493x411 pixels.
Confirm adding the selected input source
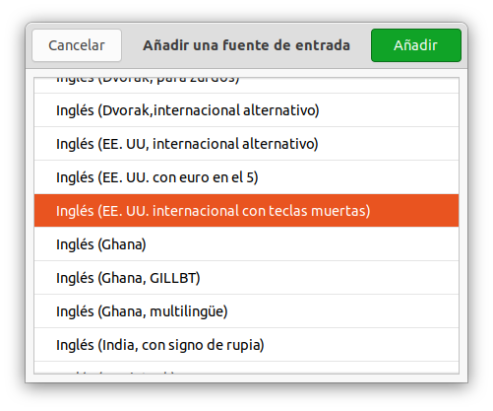416,45
